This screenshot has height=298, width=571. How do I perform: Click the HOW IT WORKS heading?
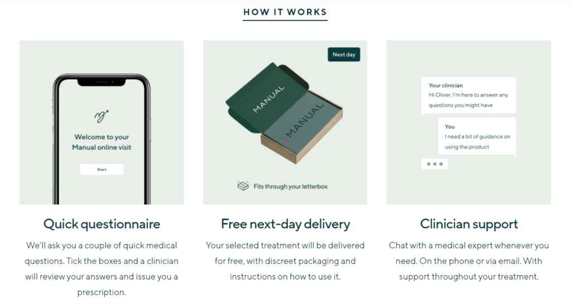(285, 12)
